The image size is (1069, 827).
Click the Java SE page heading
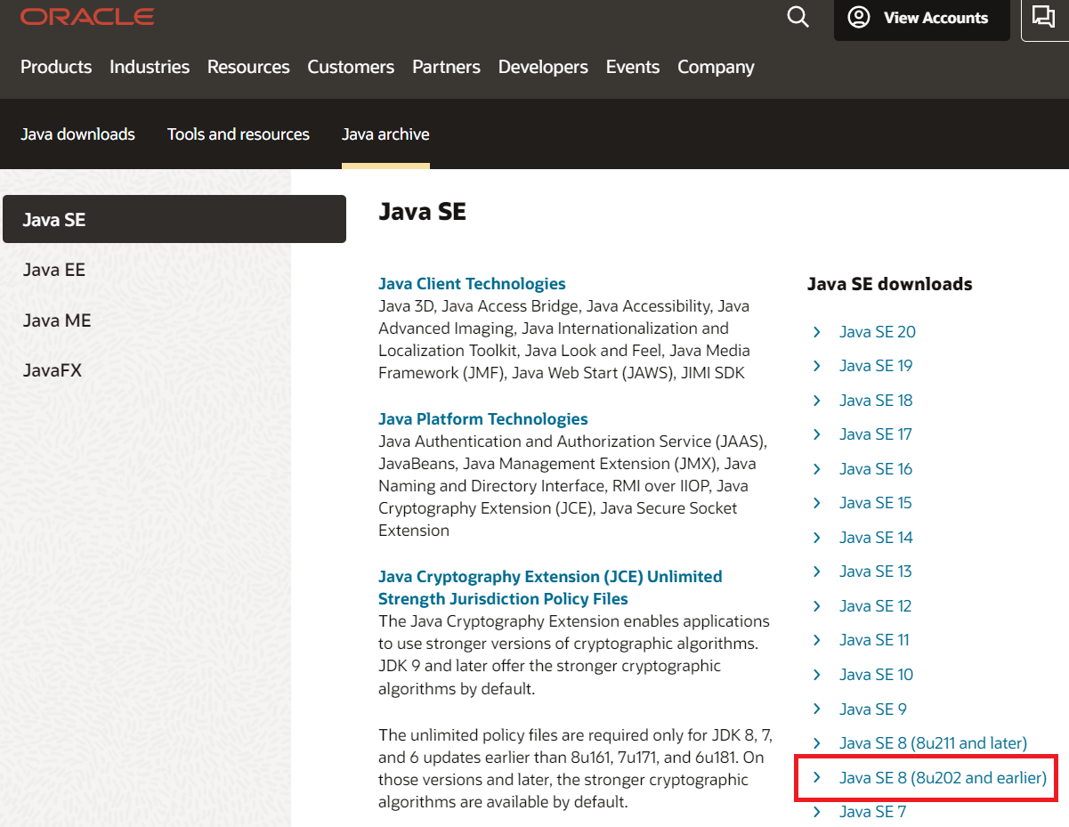click(422, 212)
